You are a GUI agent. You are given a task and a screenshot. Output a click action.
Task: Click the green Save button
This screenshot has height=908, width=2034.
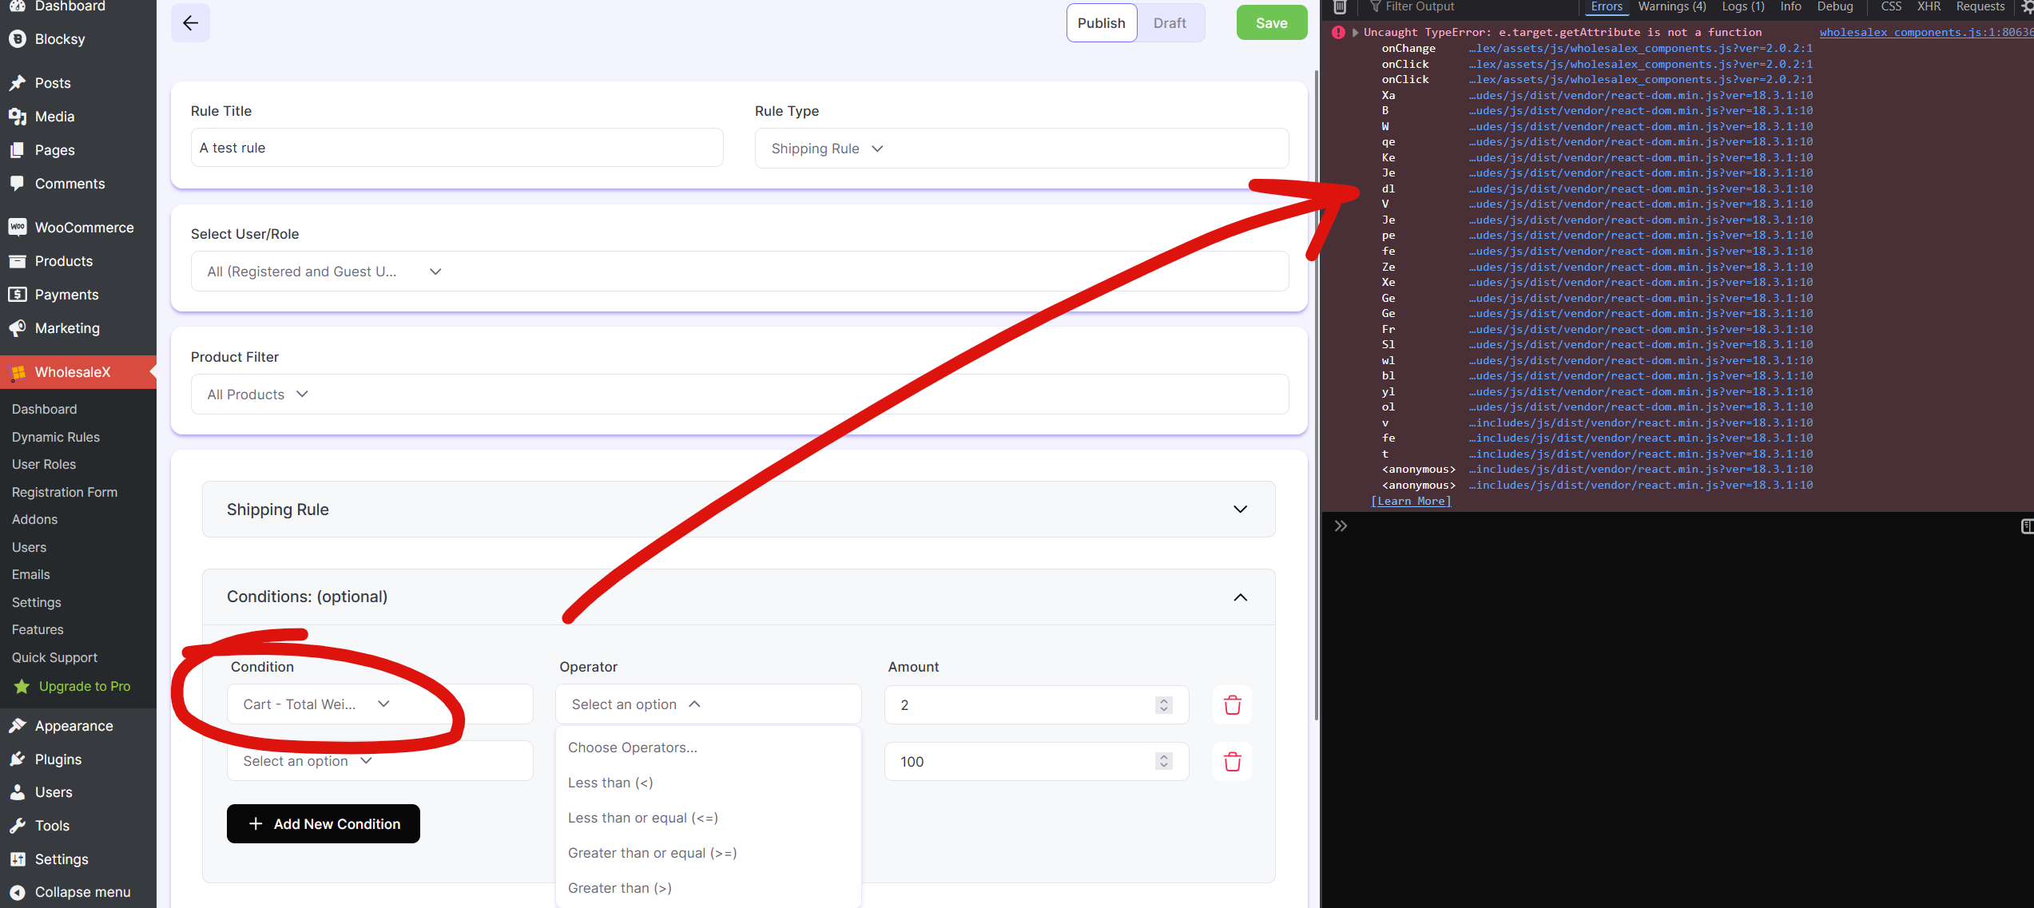click(1271, 23)
